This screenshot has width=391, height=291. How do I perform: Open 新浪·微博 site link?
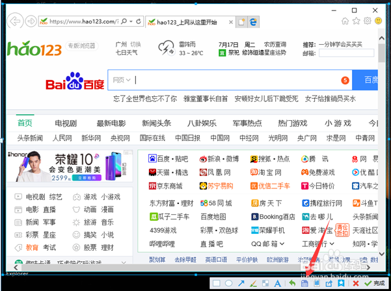point(219,158)
